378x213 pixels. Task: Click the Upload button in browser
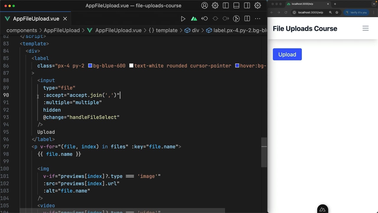coord(287,54)
